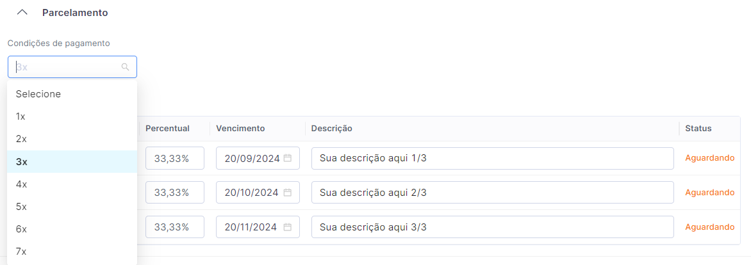This screenshot has width=751, height=265.
Task: Click the search icon in payment conditions
Action: pos(125,67)
